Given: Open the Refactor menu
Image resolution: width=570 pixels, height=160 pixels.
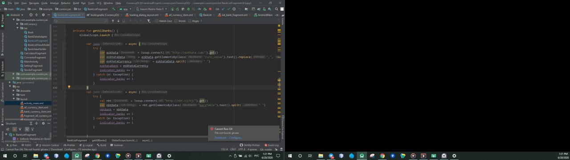Looking at the screenshot, I should 66,3.
